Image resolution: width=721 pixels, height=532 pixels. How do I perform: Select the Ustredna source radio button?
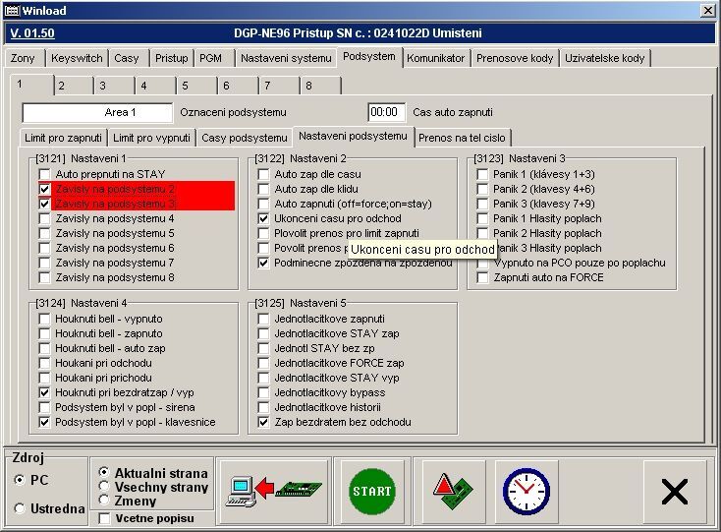pos(21,508)
